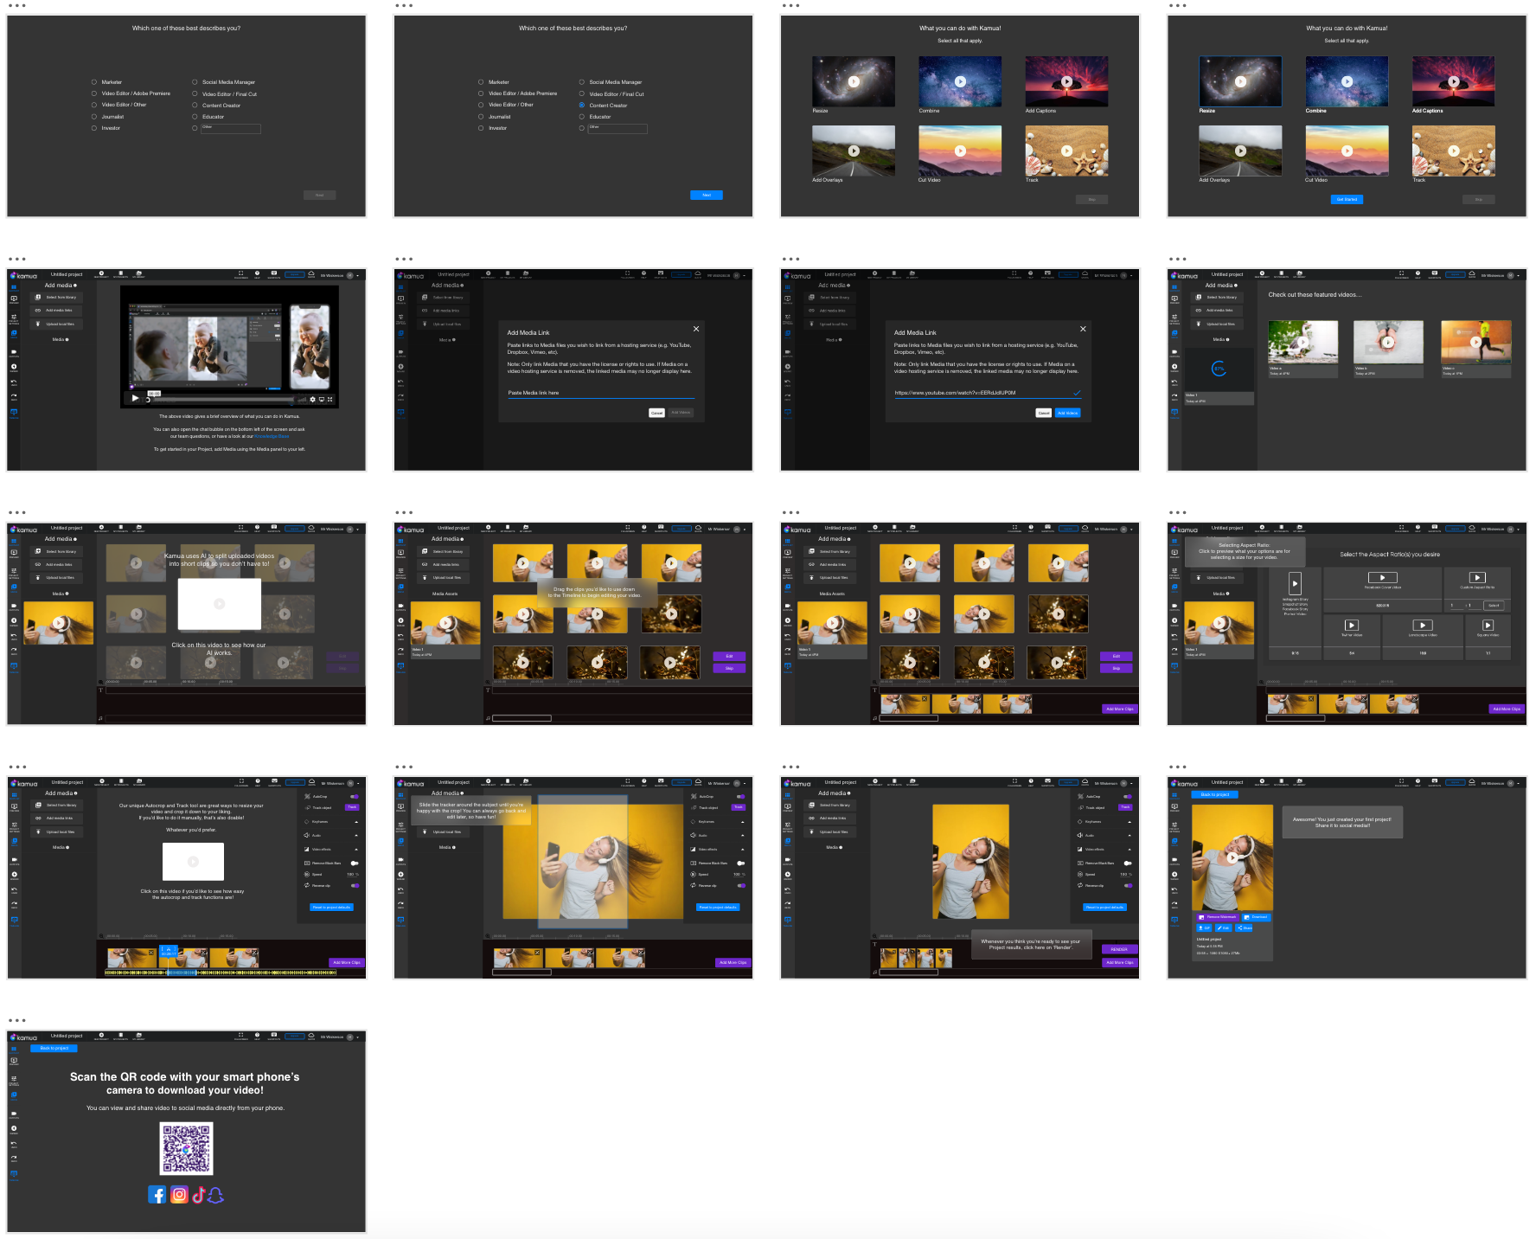Remove first timeline clip on 'Our unique Autocrop' screen
1536x1239 pixels.
pos(151,953)
